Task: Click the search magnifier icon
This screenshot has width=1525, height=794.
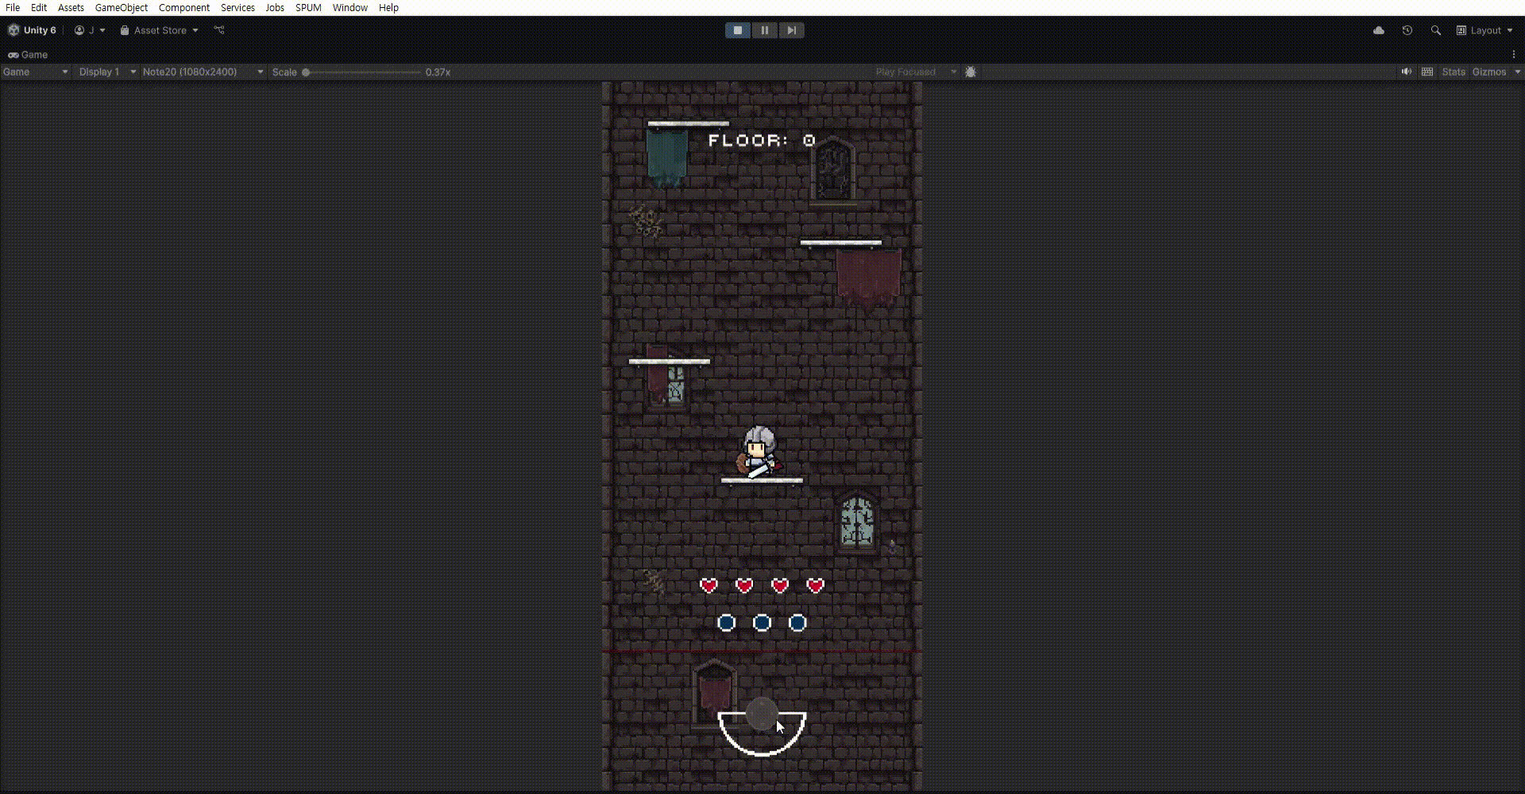Action: click(1436, 30)
